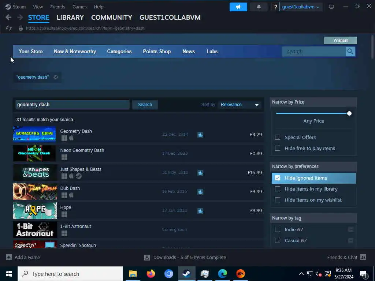This screenshot has width=375, height=281.
Task: Click wishlist icon on Just Shapes & Beats row
Action: pos(200,173)
